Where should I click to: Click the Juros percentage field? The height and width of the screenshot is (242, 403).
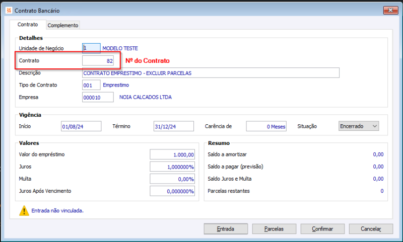click(x=172, y=167)
